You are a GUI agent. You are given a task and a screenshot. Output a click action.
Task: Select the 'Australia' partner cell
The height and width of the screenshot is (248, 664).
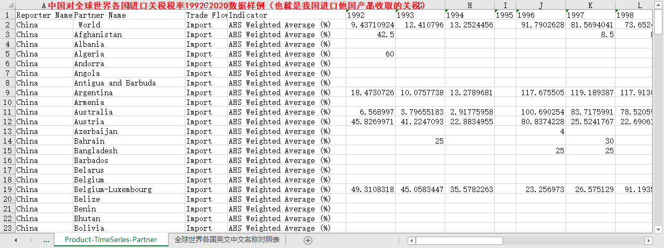[x=129, y=112]
